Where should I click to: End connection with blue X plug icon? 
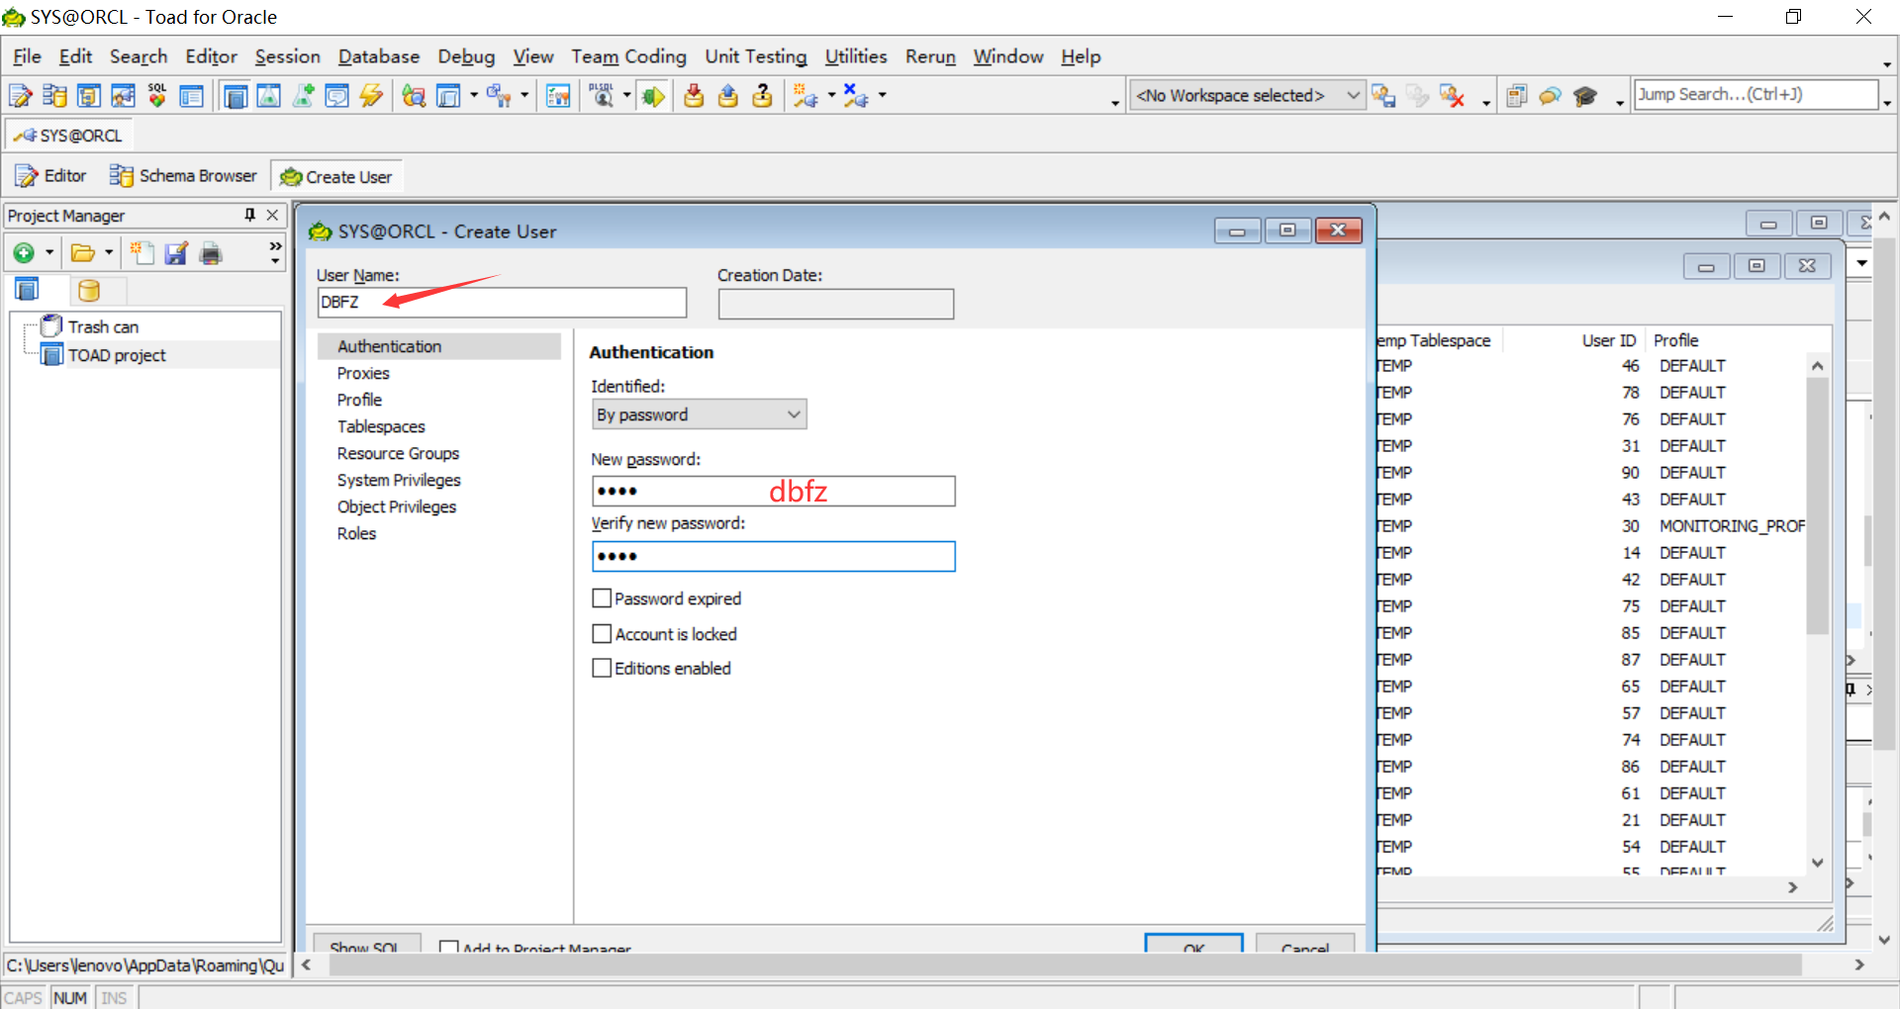856,96
